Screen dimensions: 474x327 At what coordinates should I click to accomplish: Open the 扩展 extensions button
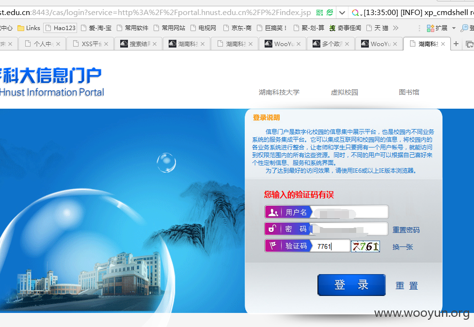pos(437,28)
